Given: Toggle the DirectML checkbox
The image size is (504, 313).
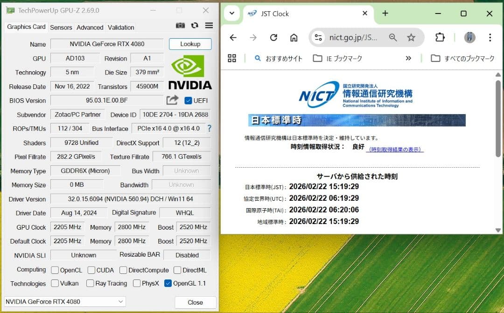Looking at the screenshot, I should coord(177,270).
